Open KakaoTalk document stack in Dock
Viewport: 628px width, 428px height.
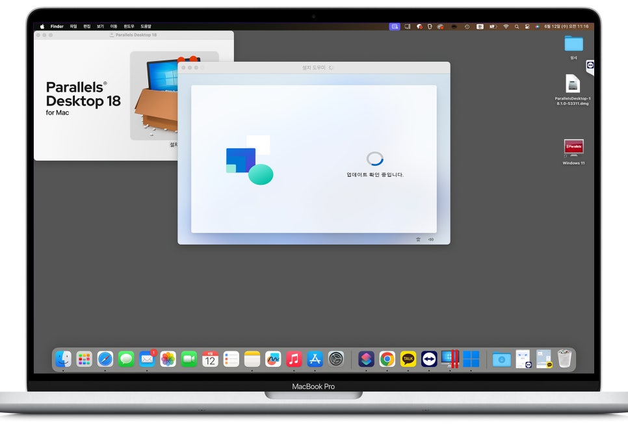tap(544, 359)
